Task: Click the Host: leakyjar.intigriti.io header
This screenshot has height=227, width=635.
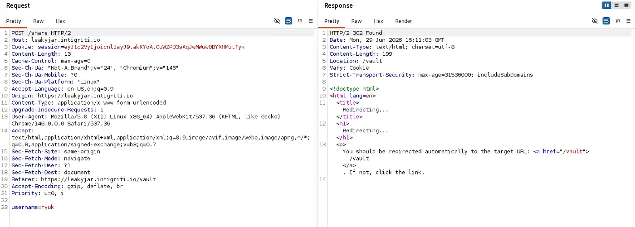Action: click(56, 40)
